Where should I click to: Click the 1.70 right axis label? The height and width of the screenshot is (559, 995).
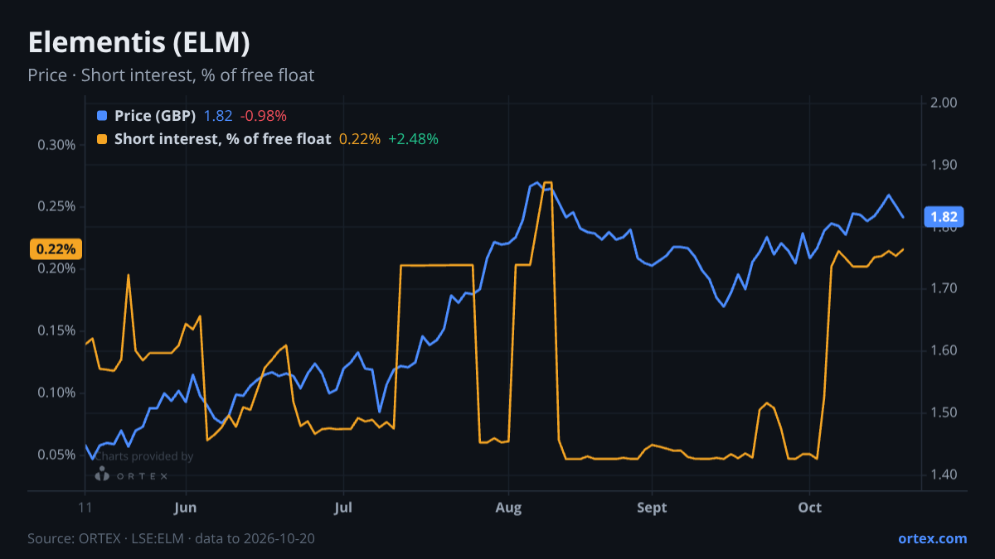pyautogui.click(x=944, y=288)
